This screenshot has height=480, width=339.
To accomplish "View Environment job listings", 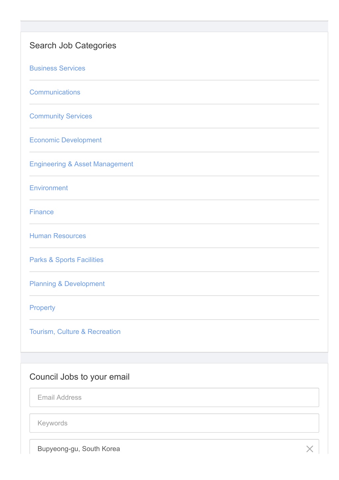I will 49,188.
